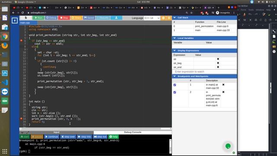Collapse the Local Variables panel
The width and height of the screenshot is (277, 156).
174,38
